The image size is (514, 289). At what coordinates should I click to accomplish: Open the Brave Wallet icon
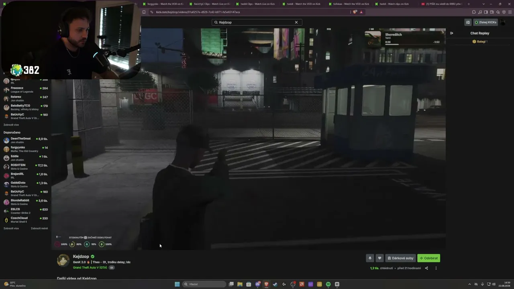pyautogui.click(x=492, y=12)
